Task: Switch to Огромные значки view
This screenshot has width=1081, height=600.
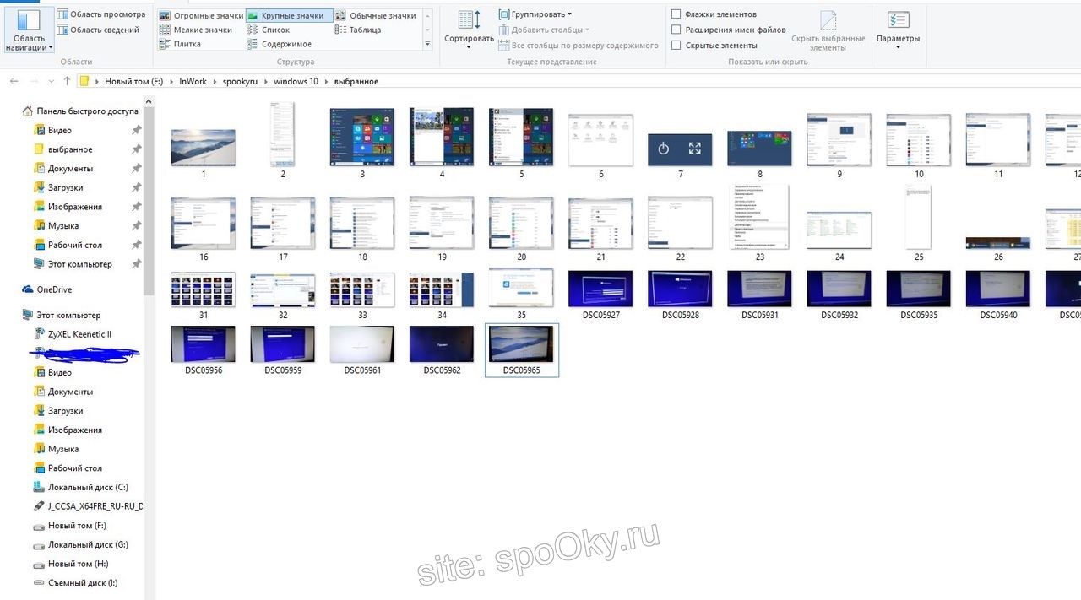Action: tap(200, 15)
